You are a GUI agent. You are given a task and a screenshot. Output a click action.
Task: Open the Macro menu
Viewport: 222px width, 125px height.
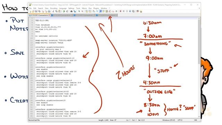84,8
